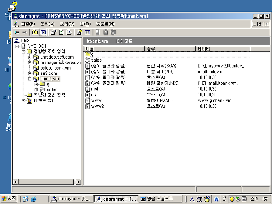Select the mail host record icon
272x204 pixels.
tap(88, 89)
